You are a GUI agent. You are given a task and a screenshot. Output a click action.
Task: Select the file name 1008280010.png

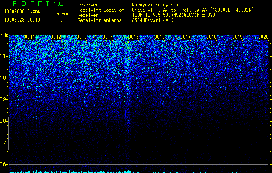click(x=22, y=12)
